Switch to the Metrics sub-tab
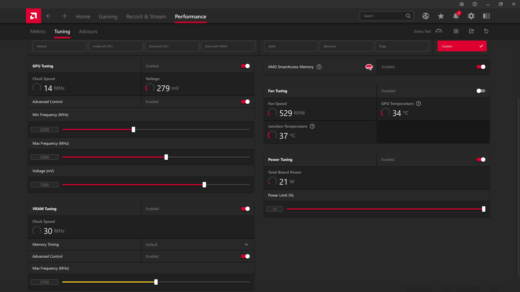The height and width of the screenshot is (292, 520). click(38, 31)
